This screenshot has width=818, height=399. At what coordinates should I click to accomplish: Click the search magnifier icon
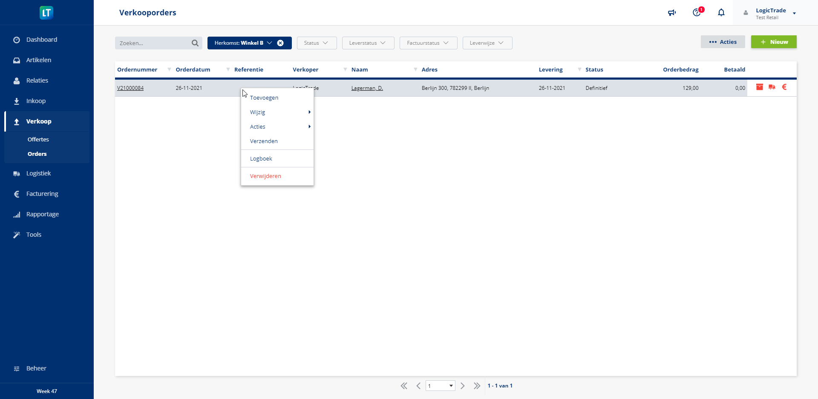(195, 43)
